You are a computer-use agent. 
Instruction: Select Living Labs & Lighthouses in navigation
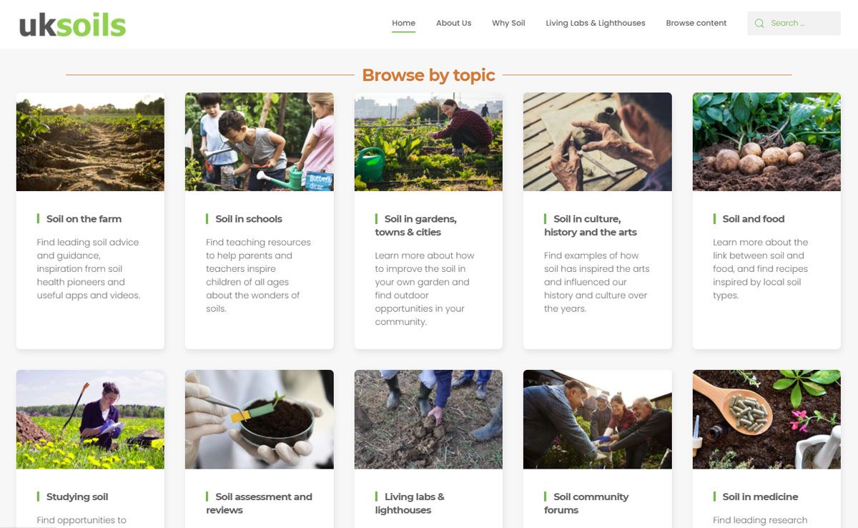click(595, 23)
